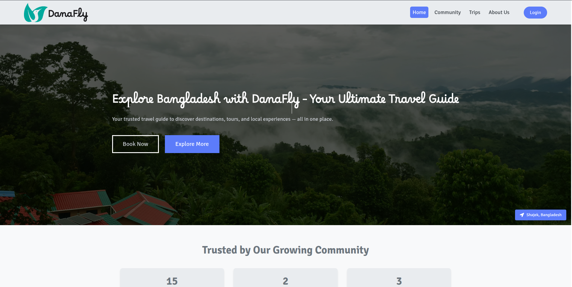
Task: Open the Trips nav link
Action: pos(475,12)
